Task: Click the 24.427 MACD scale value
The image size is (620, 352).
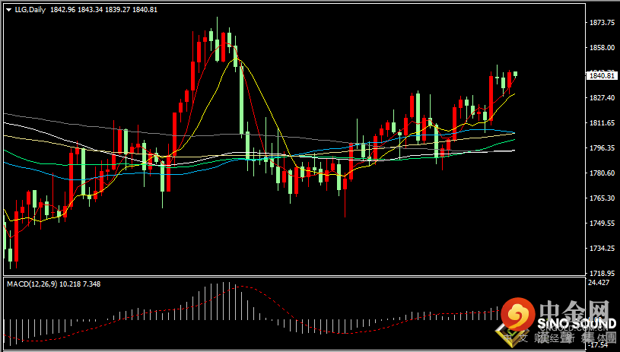Action: (x=597, y=283)
